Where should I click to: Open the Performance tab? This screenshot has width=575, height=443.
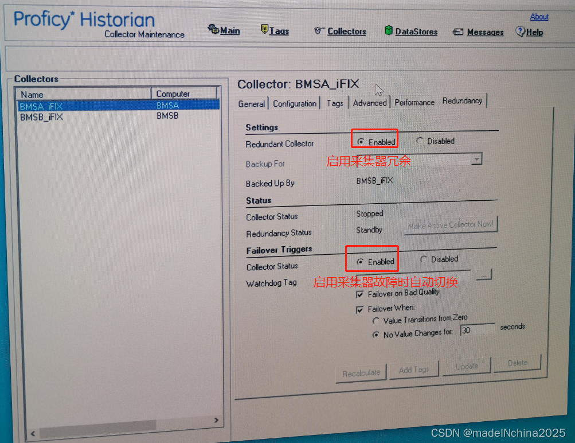tap(414, 102)
